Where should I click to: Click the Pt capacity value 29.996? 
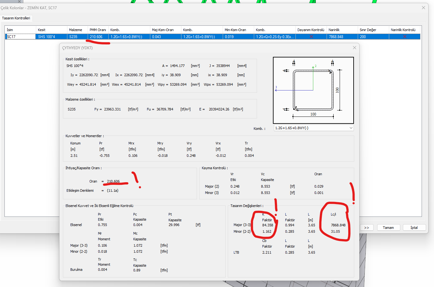point(174,225)
